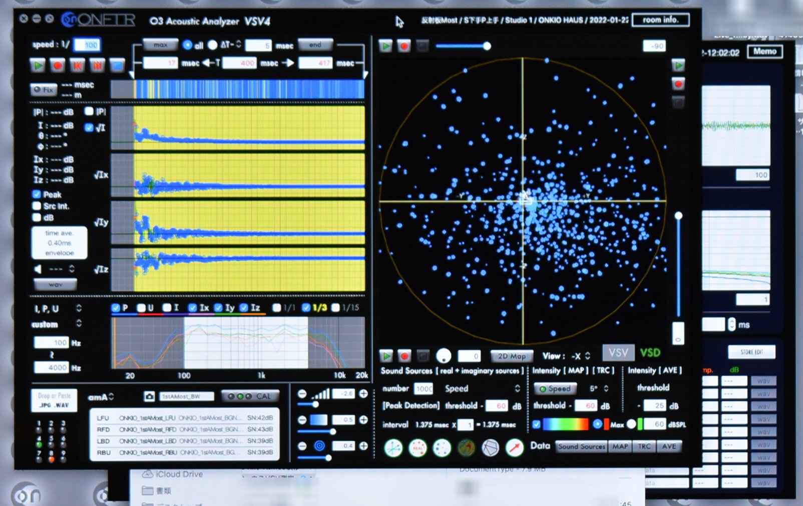Select the Max radio button
This screenshot has width=803, height=506.
point(597,424)
